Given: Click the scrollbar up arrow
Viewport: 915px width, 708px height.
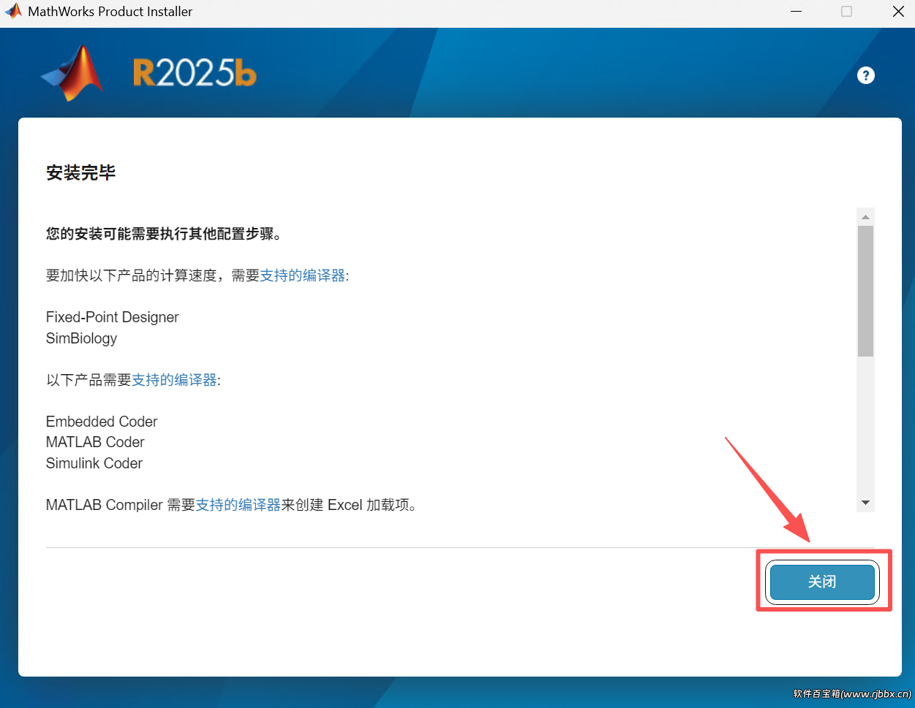Looking at the screenshot, I should [865, 217].
